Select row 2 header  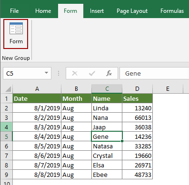point(7,108)
